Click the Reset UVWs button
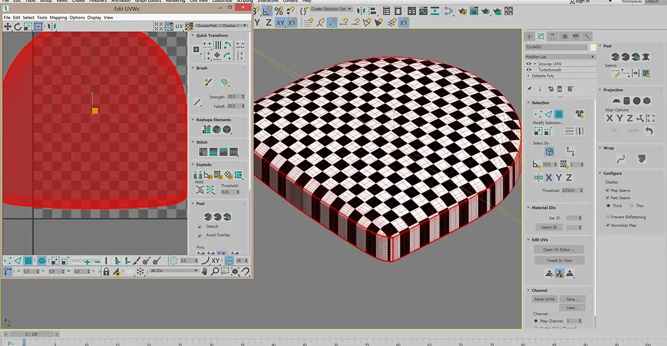Viewport: 667px width, 346px height. click(x=545, y=299)
